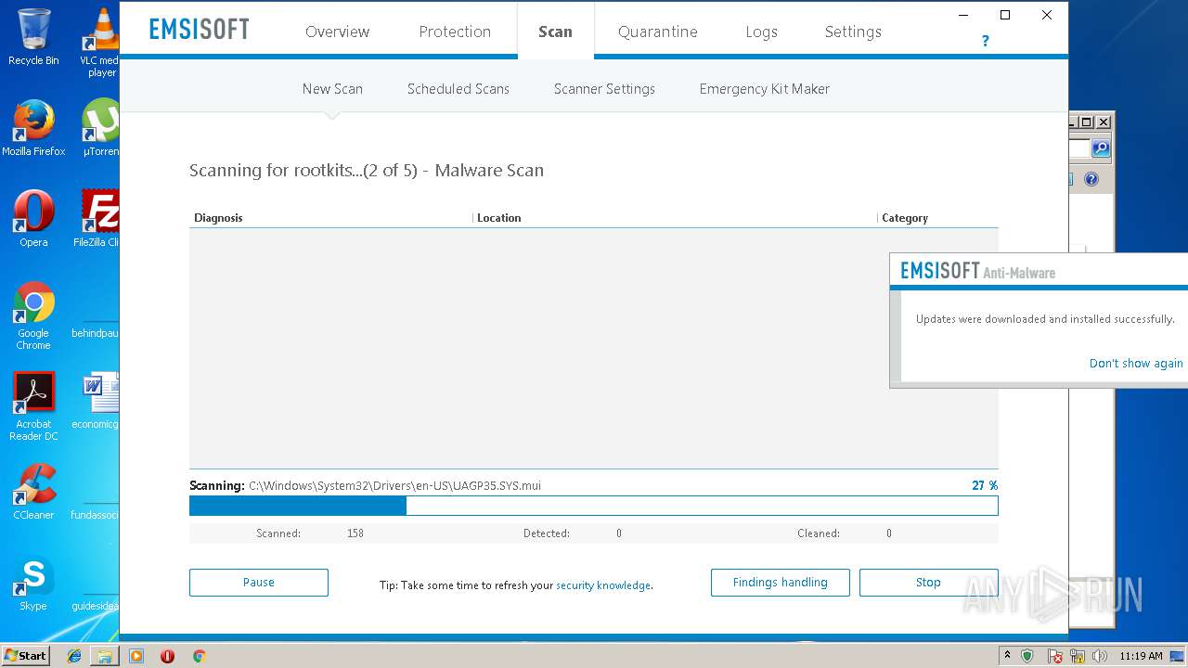Open the Quarantine tab
This screenshot has height=668, width=1188.
click(658, 32)
